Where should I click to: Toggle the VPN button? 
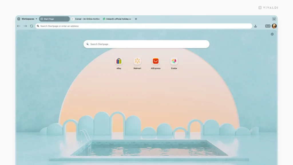pyautogui.click(x=268, y=26)
